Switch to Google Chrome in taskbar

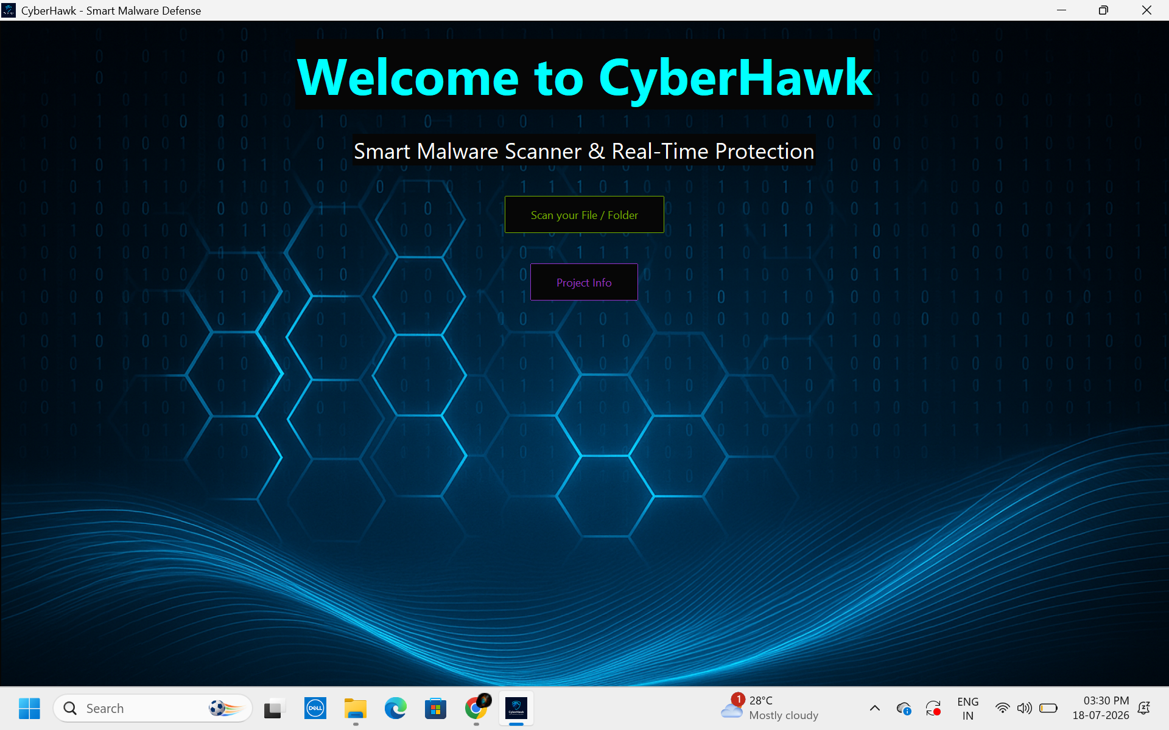click(x=476, y=708)
